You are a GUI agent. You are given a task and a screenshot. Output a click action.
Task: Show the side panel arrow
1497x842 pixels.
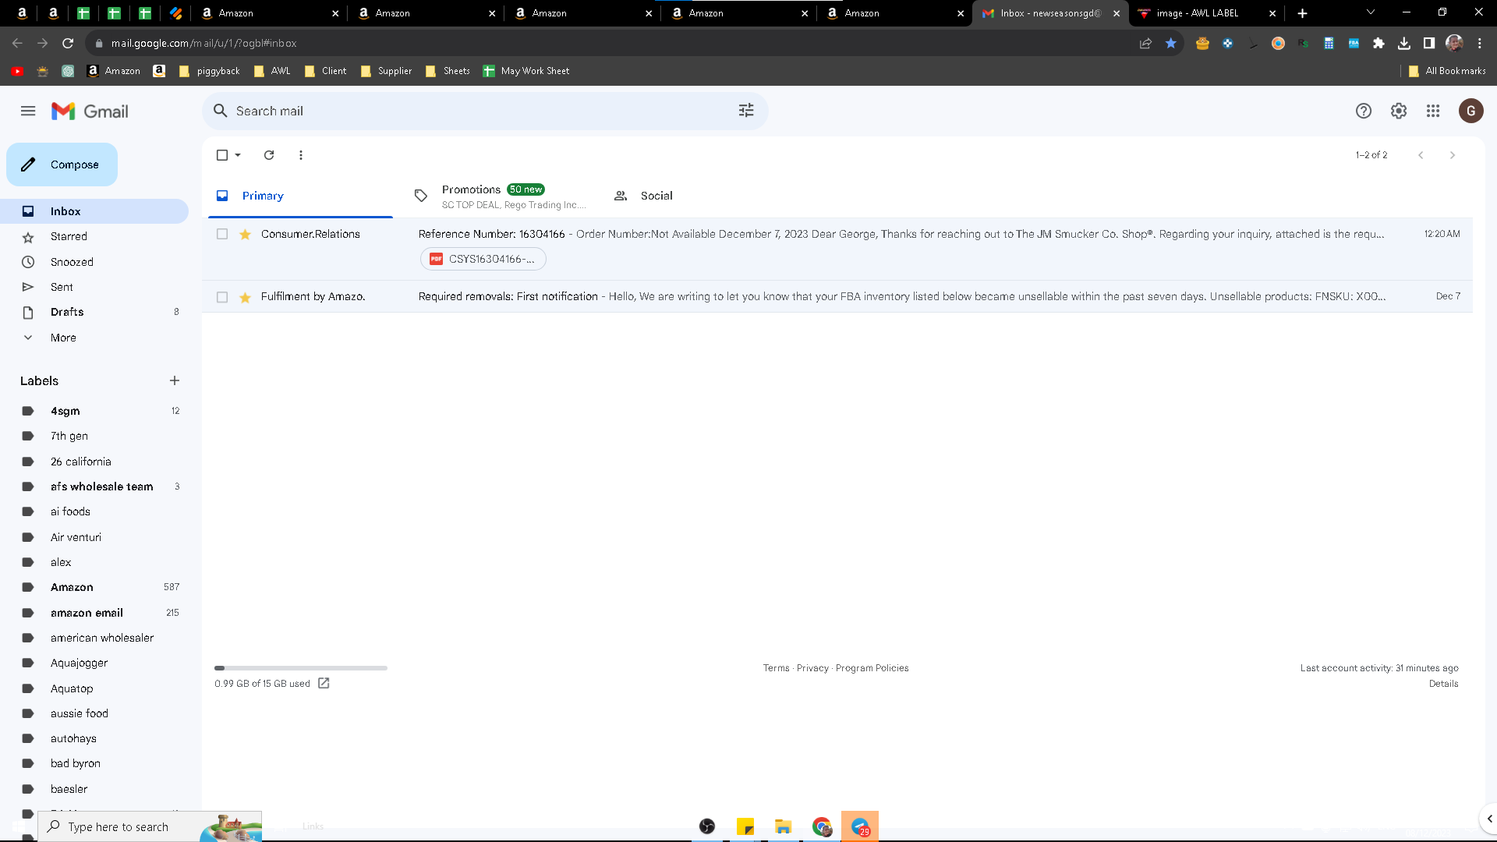(x=1489, y=819)
